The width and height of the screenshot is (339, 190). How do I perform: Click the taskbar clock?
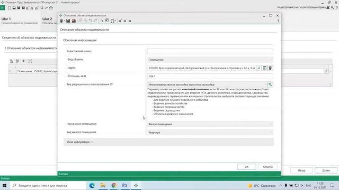(320, 185)
